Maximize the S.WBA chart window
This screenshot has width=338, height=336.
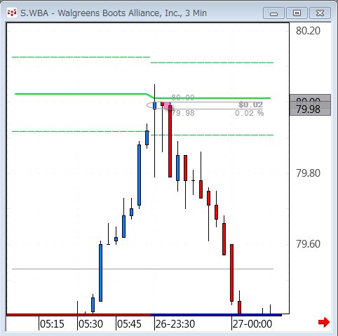coord(297,13)
